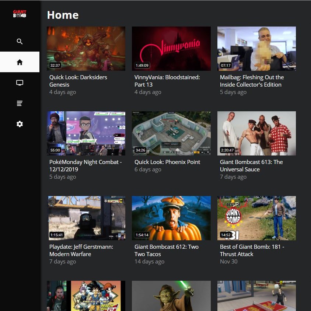Click the 34:26 duration badge
The image size is (311, 311).
tap(140, 150)
